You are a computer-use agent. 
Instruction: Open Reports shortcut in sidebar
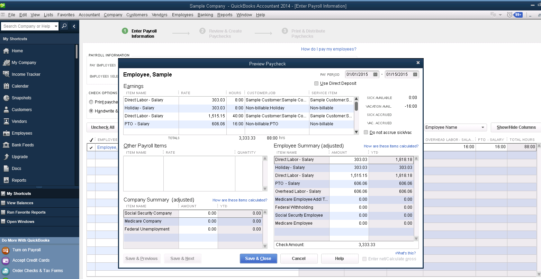tap(19, 180)
